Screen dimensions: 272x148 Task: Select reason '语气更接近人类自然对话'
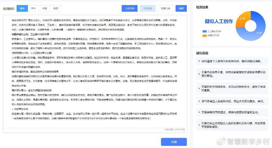click(232, 101)
